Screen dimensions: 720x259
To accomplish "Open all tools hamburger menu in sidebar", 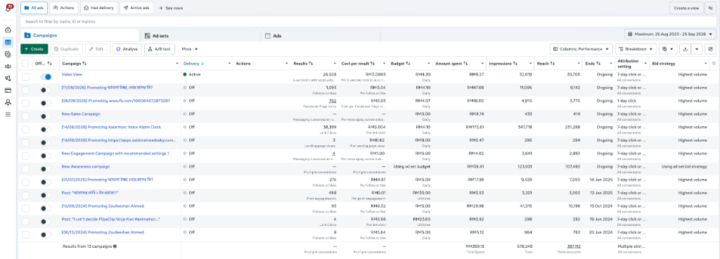I will (x=8, y=114).
